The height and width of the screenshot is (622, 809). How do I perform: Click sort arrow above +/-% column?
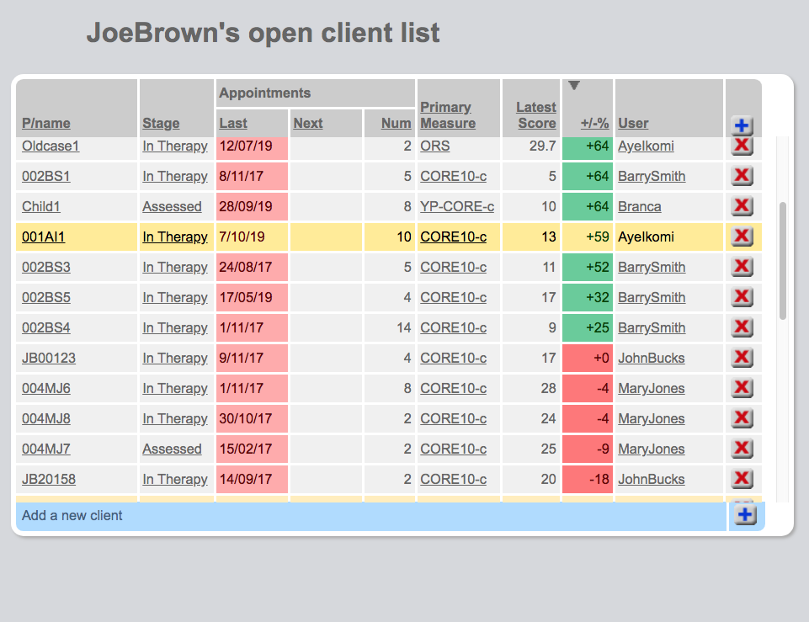(x=574, y=86)
